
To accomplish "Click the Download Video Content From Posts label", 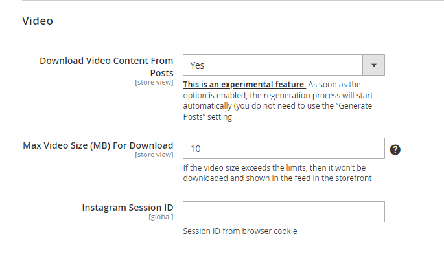I will (106, 67).
